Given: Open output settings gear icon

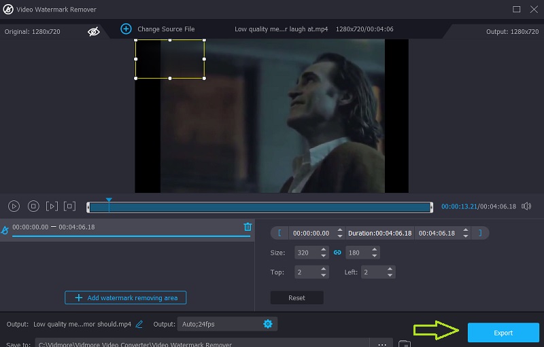Looking at the screenshot, I should point(267,324).
